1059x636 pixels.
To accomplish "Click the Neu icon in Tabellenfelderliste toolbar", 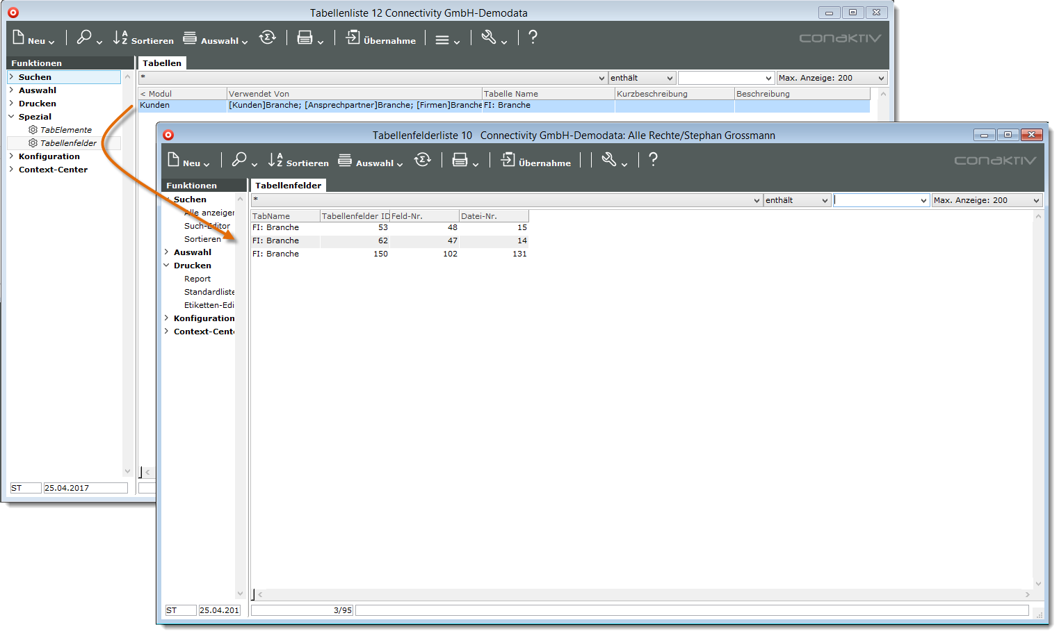I will [175, 161].
